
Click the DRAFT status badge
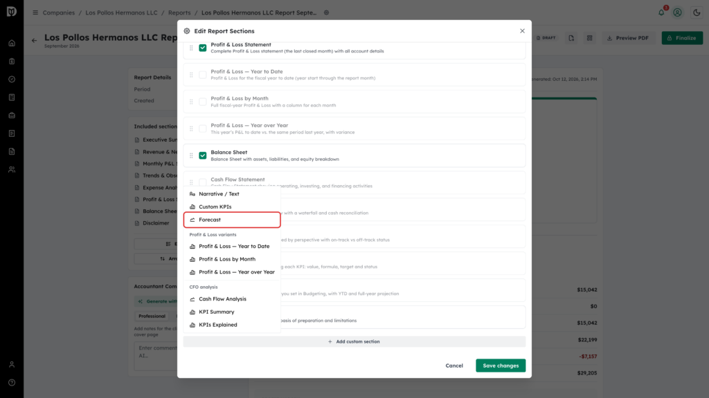pos(546,38)
